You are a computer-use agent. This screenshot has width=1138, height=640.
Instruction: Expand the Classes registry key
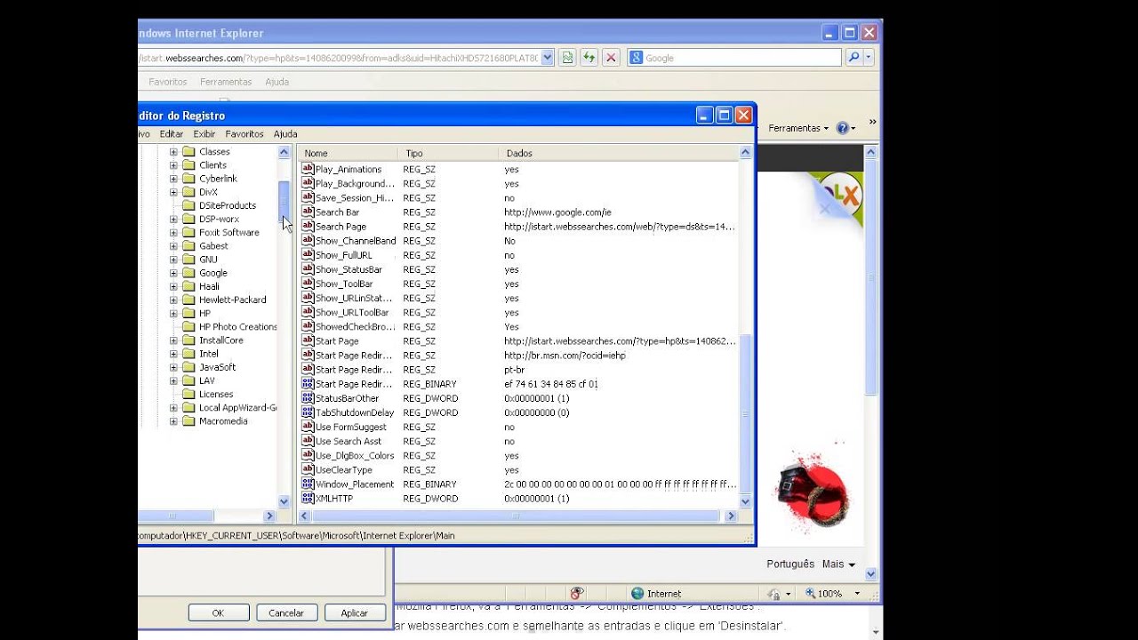coord(173,152)
